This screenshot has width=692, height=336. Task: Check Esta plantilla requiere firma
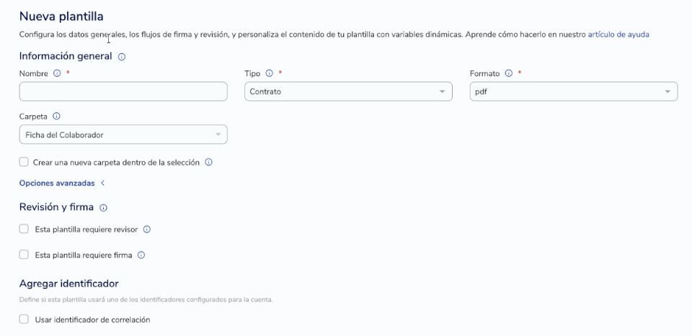tap(24, 255)
